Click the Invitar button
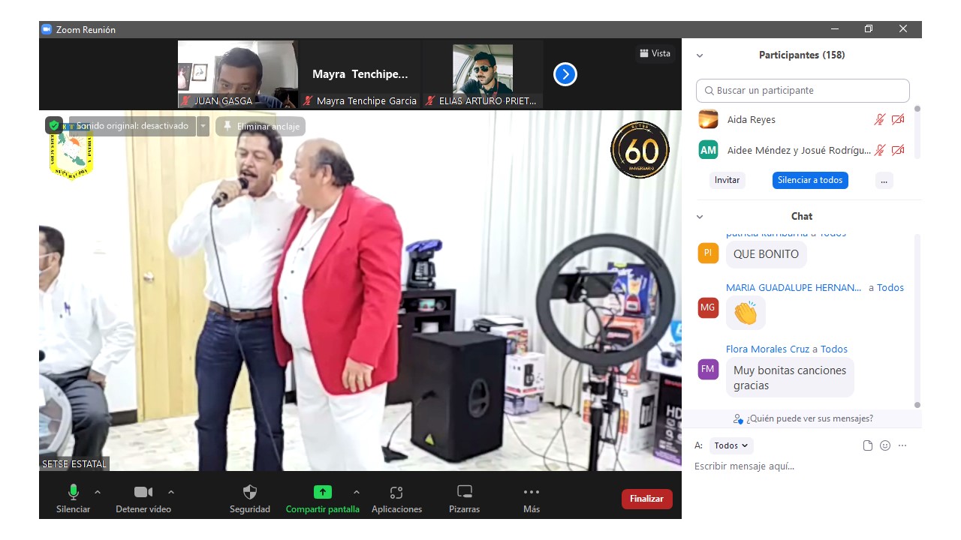Screen dimensions: 961x540 (x=727, y=180)
